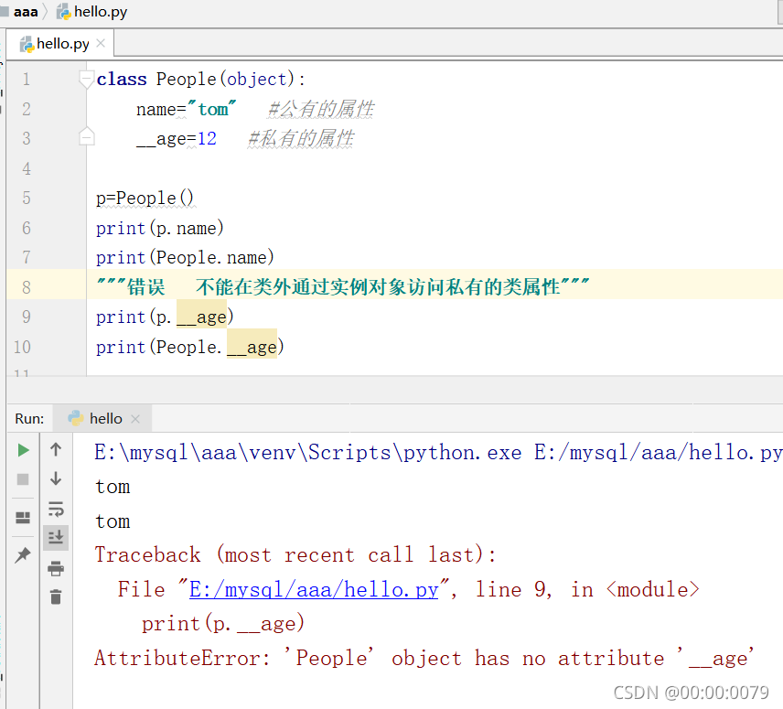
Task: Click second 'tom' output line in console
Action: [113, 521]
